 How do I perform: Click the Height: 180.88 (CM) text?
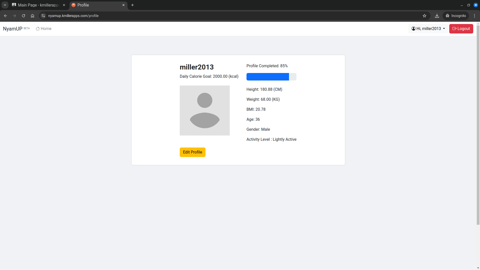264,89
